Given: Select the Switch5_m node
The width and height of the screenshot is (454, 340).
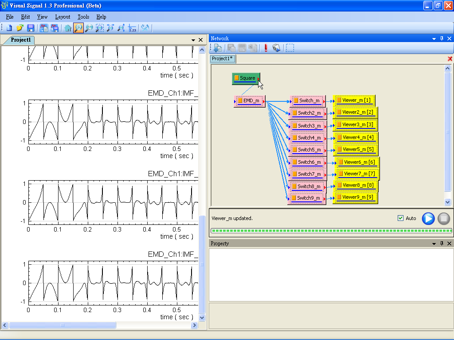Looking at the screenshot, I should (x=309, y=150).
